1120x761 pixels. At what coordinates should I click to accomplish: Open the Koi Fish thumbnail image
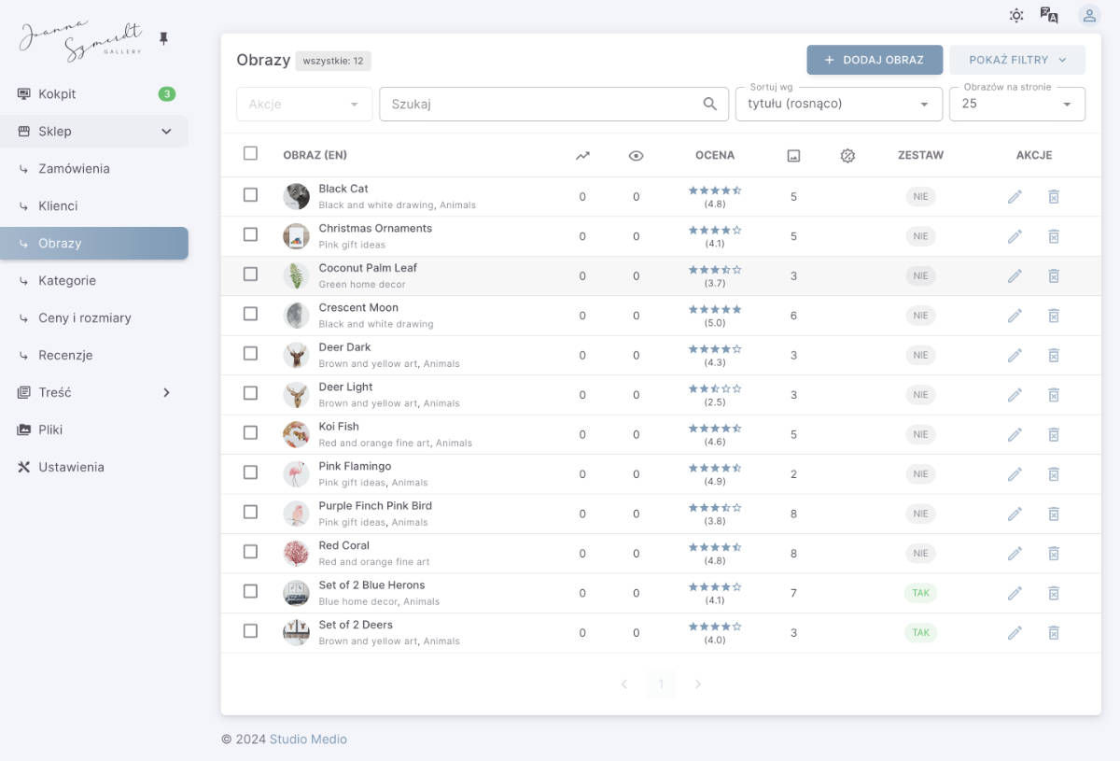[x=296, y=434]
